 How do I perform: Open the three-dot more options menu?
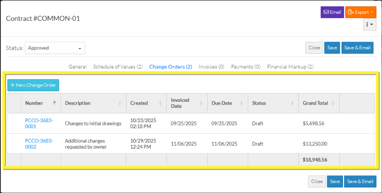(x=369, y=25)
